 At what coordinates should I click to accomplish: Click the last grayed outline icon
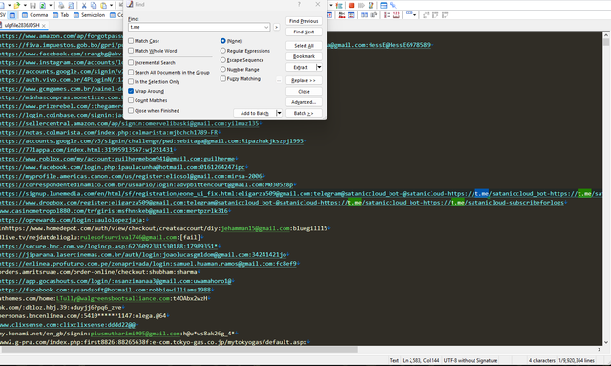tap(445, 15)
